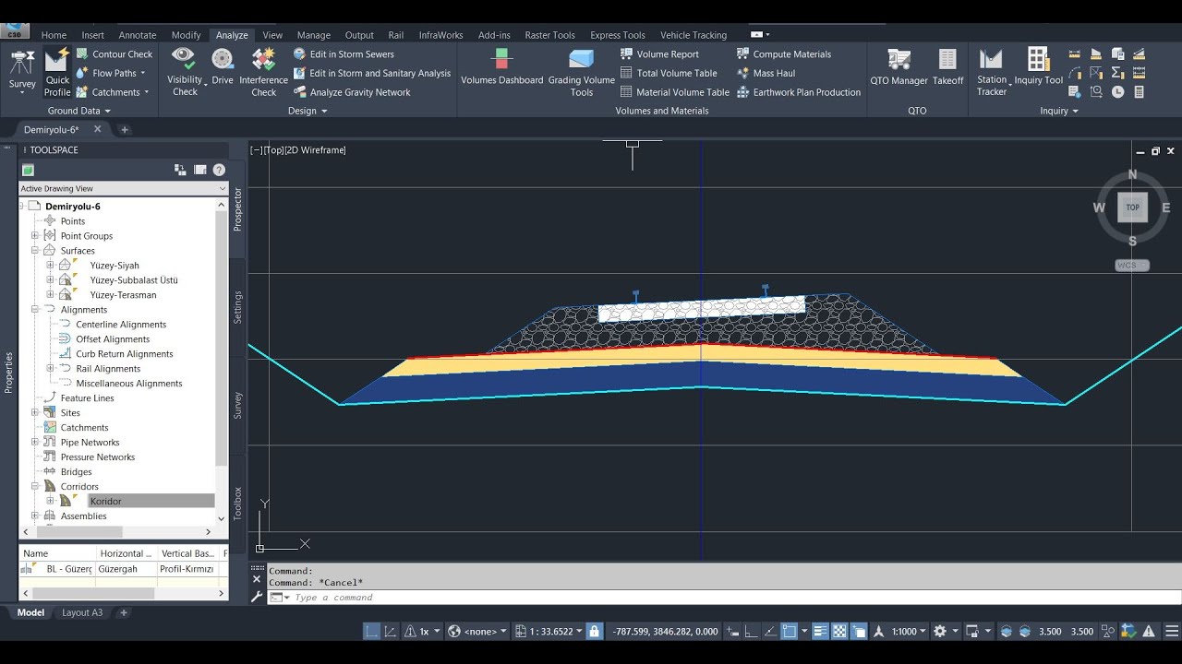Launch the Quick Profile tool
This screenshot has width=1182, height=664.
[x=57, y=72]
